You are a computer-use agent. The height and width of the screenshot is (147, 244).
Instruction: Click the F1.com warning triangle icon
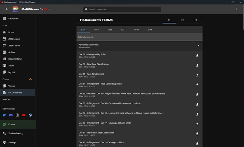(x=30, y=79)
